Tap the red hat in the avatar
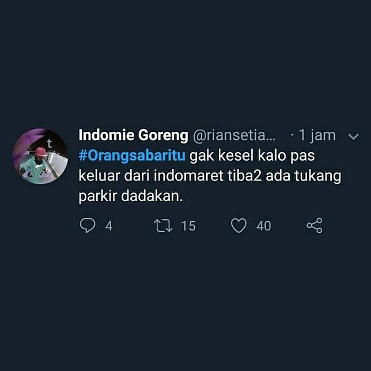Image resolution: width=371 pixels, height=371 pixels. pyautogui.click(x=40, y=152)
